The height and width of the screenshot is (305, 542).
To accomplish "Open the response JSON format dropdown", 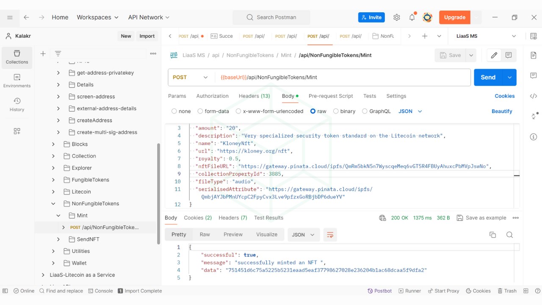I will pos(303,235).
